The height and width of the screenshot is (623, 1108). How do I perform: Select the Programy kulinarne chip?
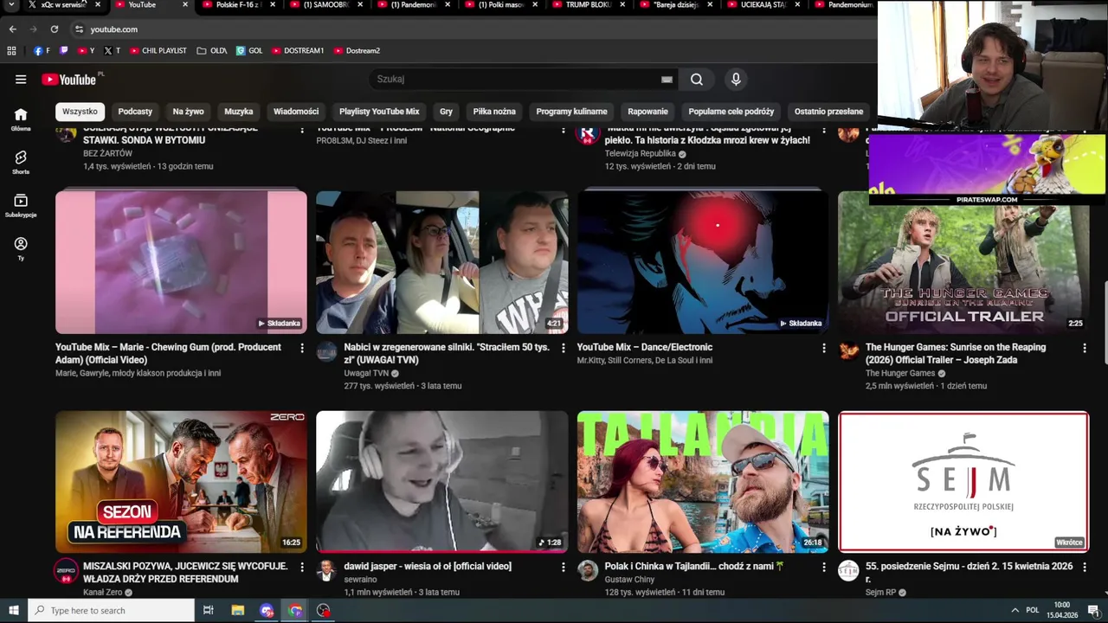click(x=571, y=111)
